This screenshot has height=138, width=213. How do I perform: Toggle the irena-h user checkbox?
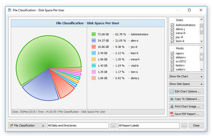click(x=173, y=33)
